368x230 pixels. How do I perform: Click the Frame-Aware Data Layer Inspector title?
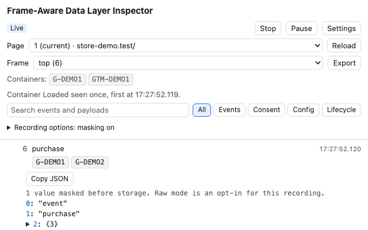tap(80, 11)
